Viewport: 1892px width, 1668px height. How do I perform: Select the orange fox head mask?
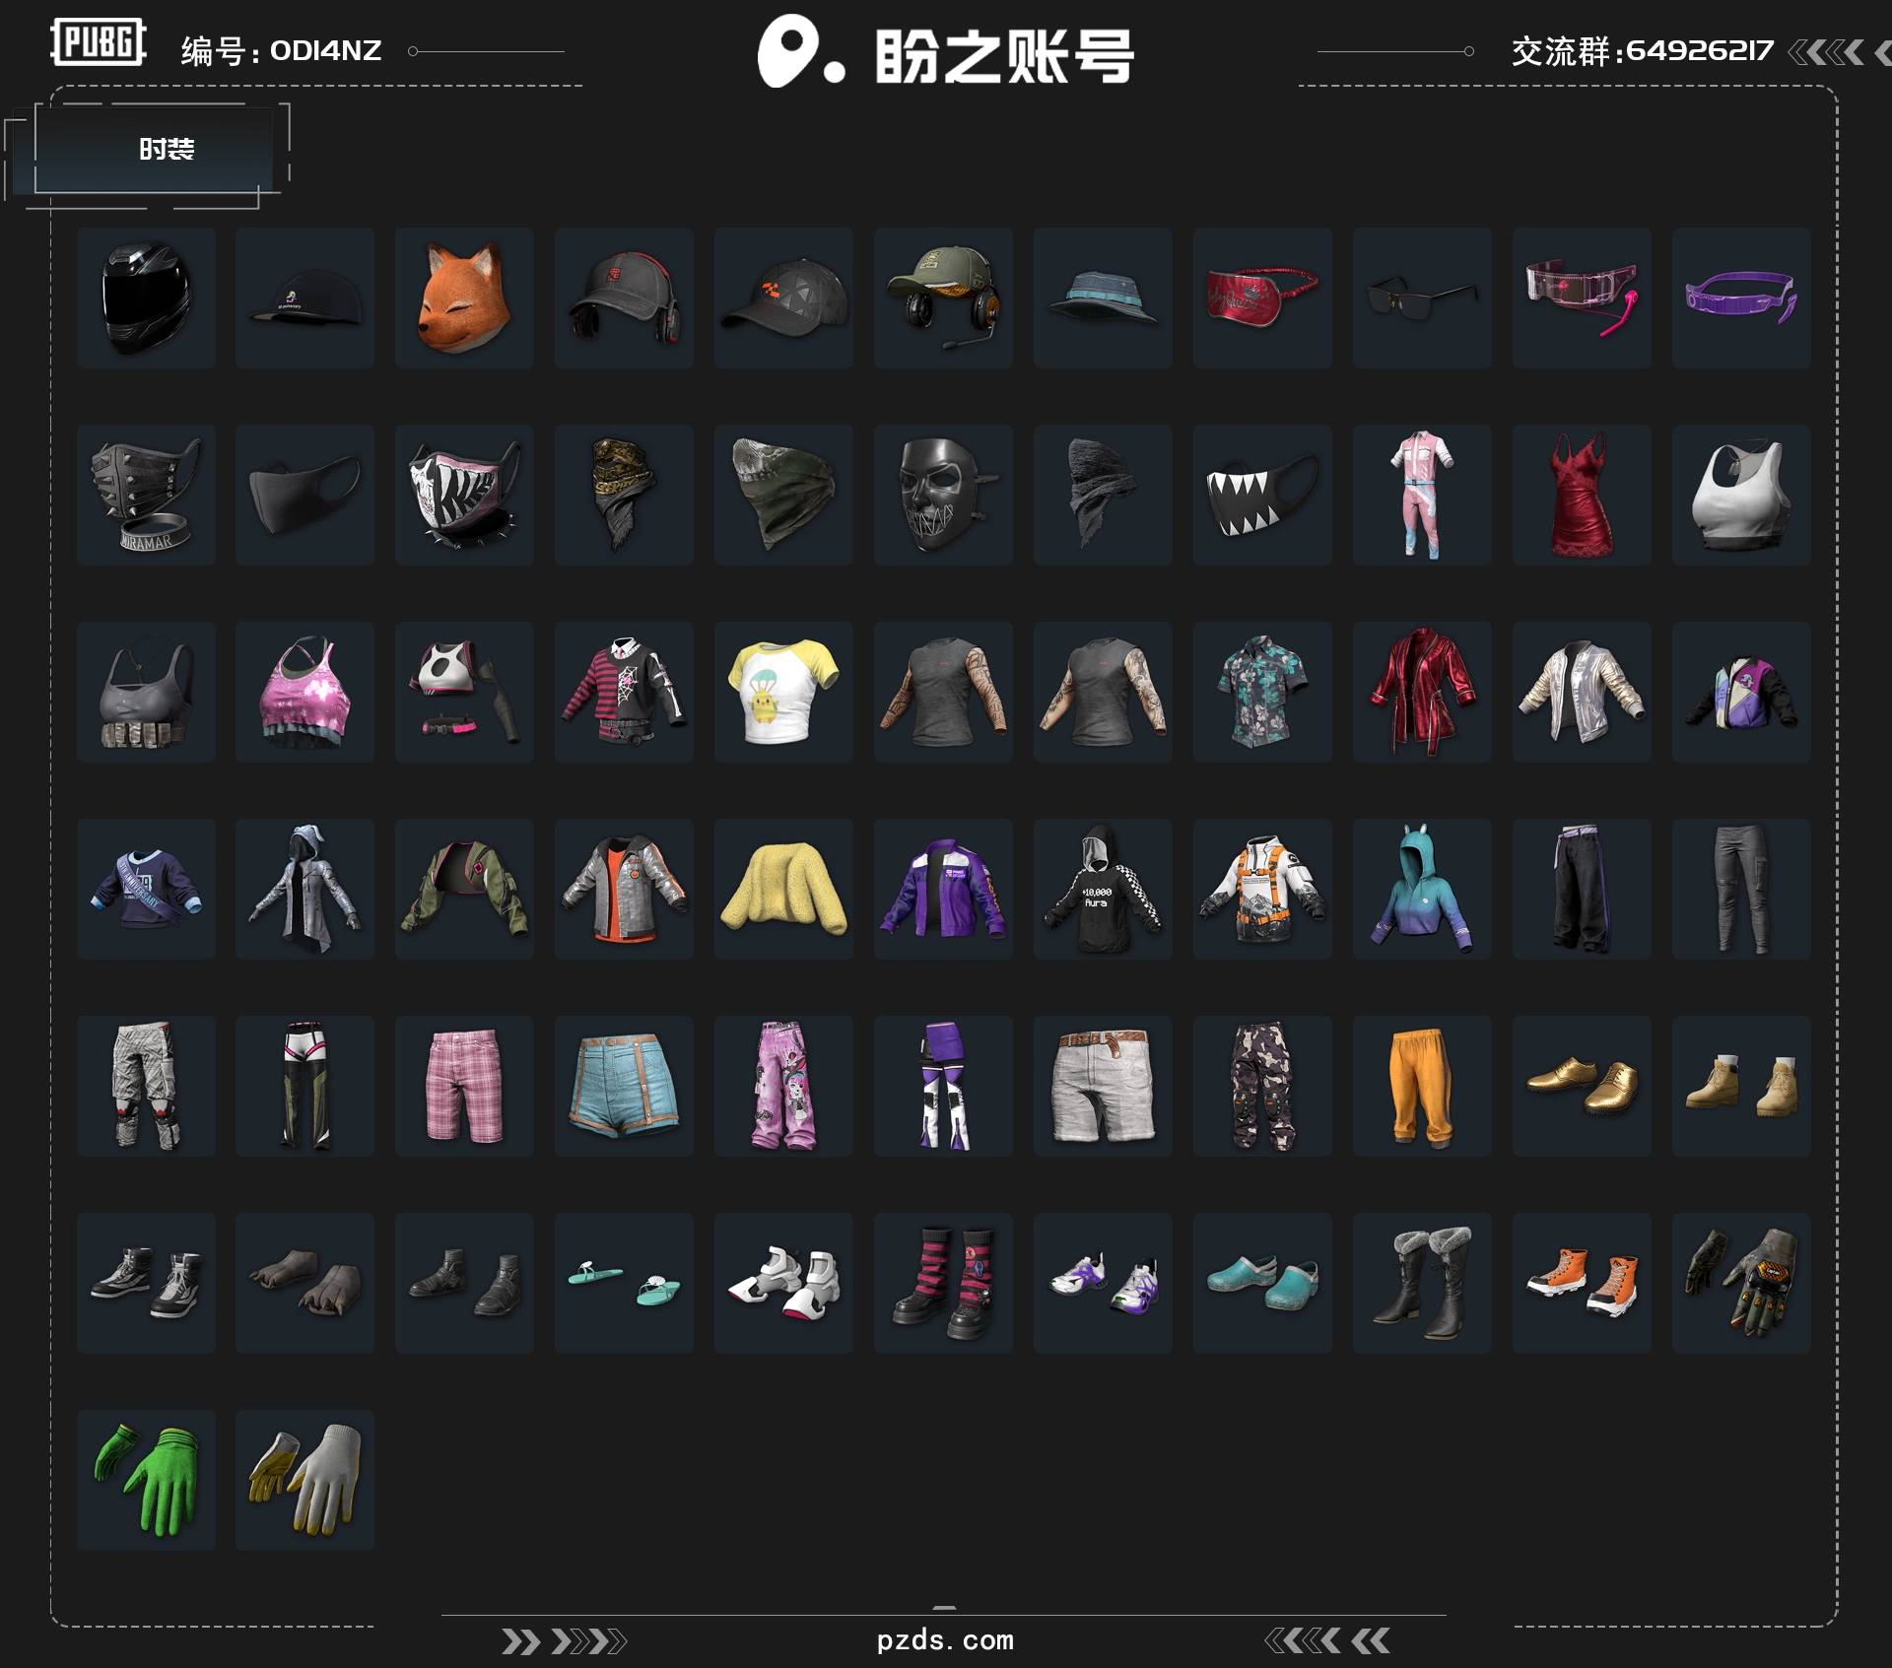464,298
